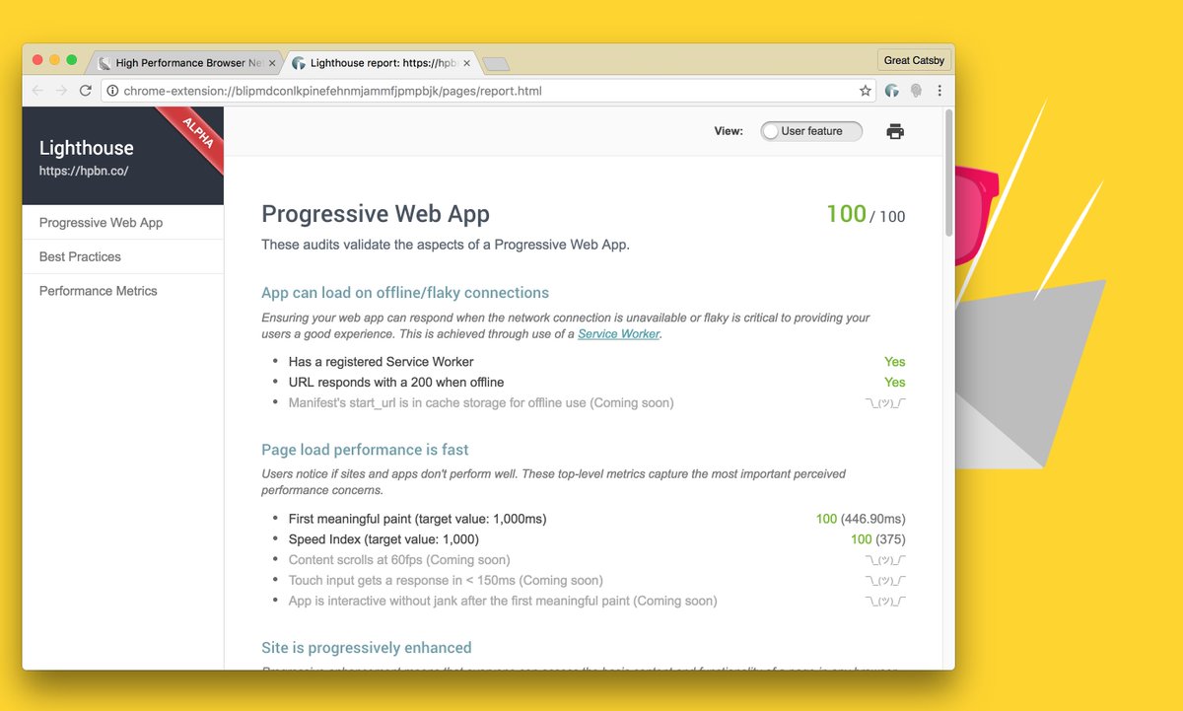
Task: Close the Lighthouse report tab
Action: (467, 63)
